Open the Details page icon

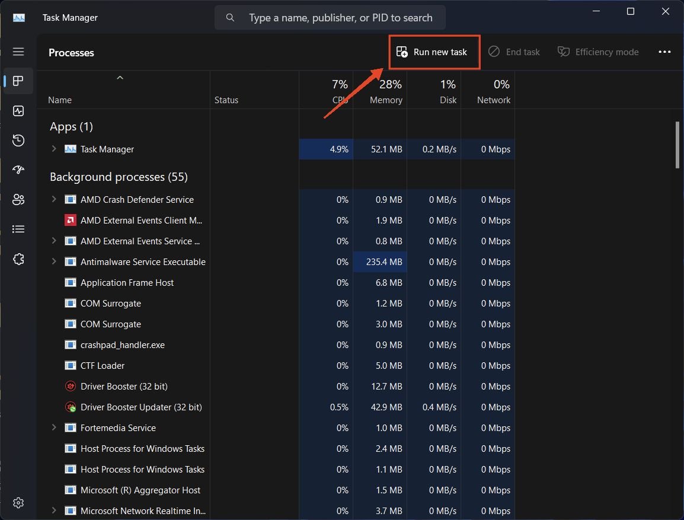[18, 229]
